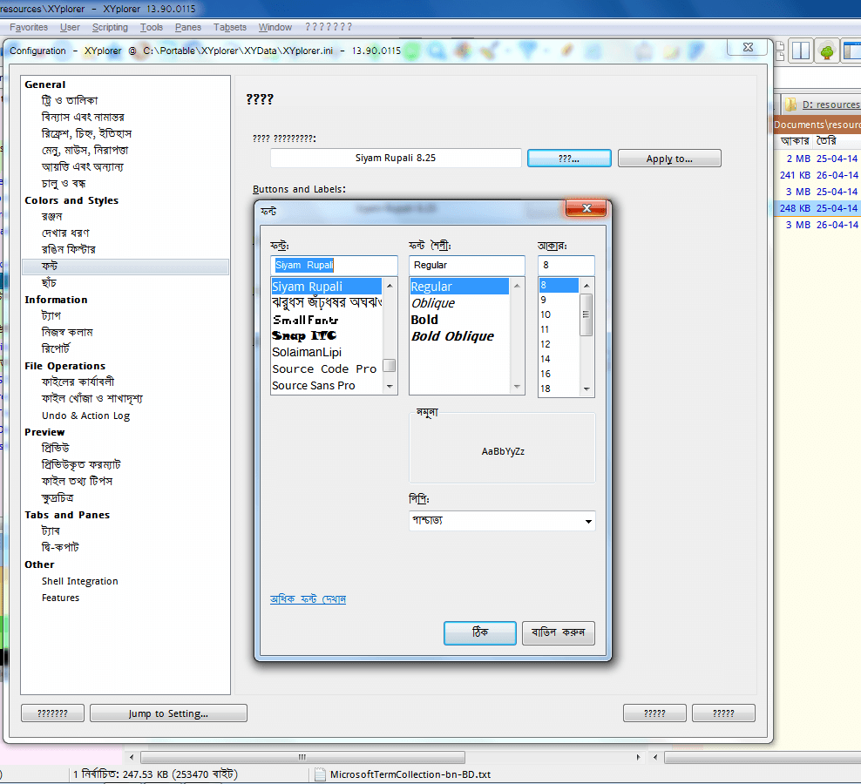This screenshot has width=861, height=784.
Task: Open the Scripting menu
Action: [x=110, y=27]
